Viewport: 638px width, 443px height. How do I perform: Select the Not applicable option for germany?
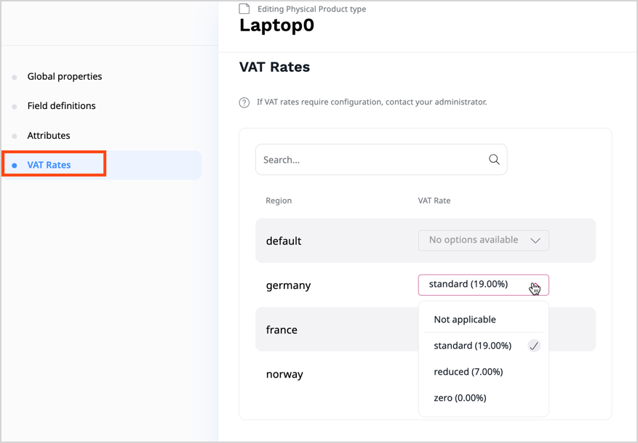click(x=464, y=320)
